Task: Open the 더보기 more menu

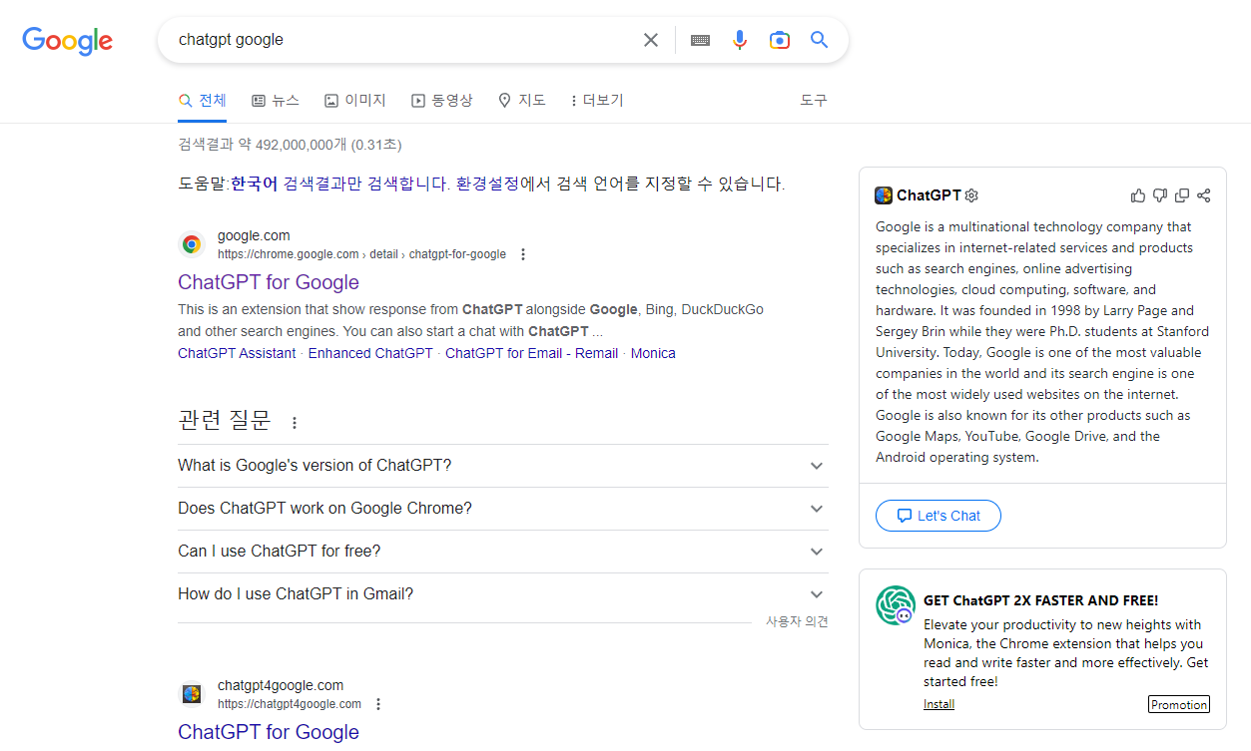Action: (596, 101)
